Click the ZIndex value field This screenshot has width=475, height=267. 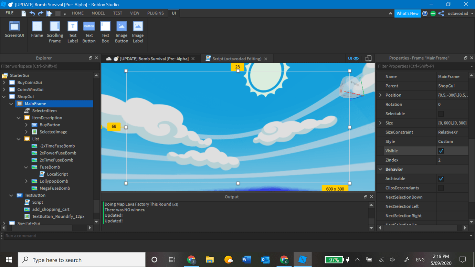pos(452,160)
